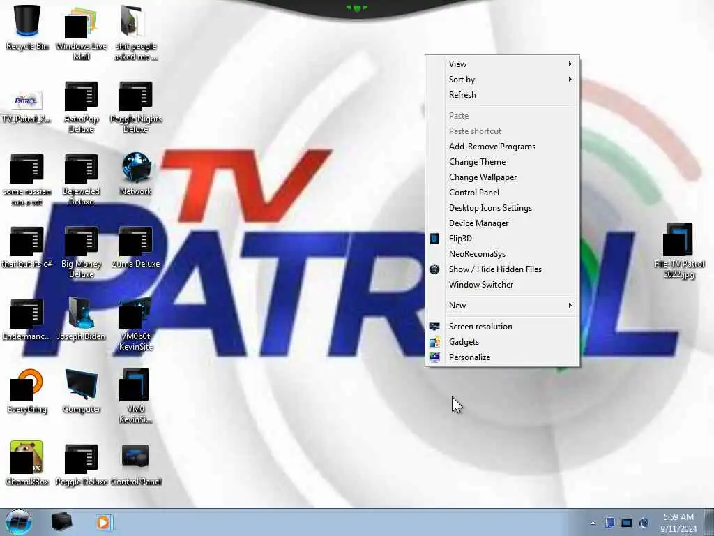Choose Refresh from context menu

coord(502,95)
